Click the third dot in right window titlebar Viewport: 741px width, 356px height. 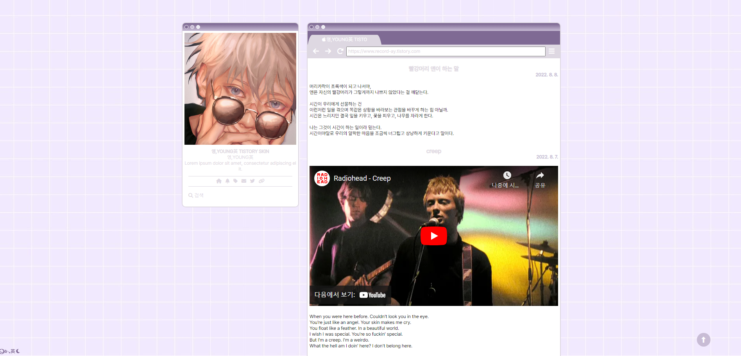pos(323,27)
